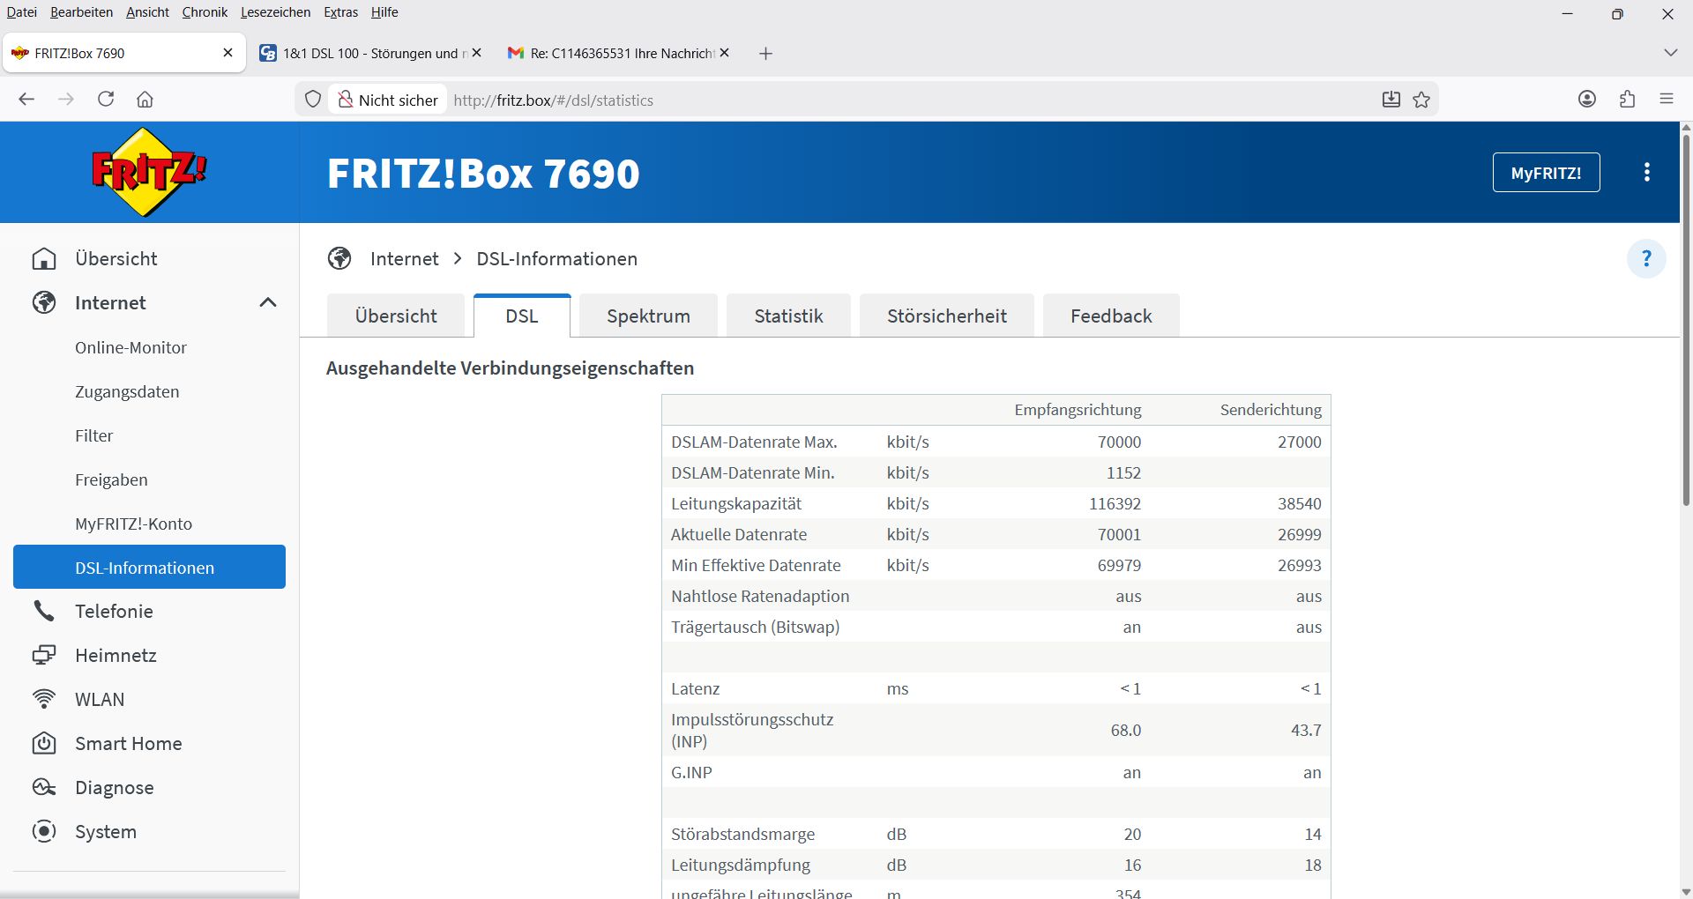The height and width of the screenshot is (899, 1693).
Task: Click the Heimnetz network icon
Action: click(44, 655)
